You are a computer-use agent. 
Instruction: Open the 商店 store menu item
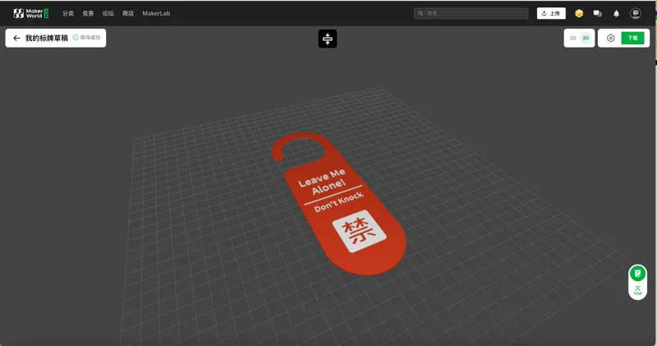pyautogui.click(x=128, y=13)
